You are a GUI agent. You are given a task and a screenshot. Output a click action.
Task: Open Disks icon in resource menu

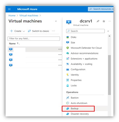68,37
